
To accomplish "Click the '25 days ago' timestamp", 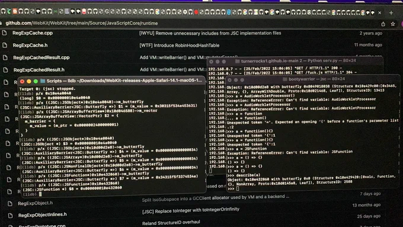I will (369, 216).
